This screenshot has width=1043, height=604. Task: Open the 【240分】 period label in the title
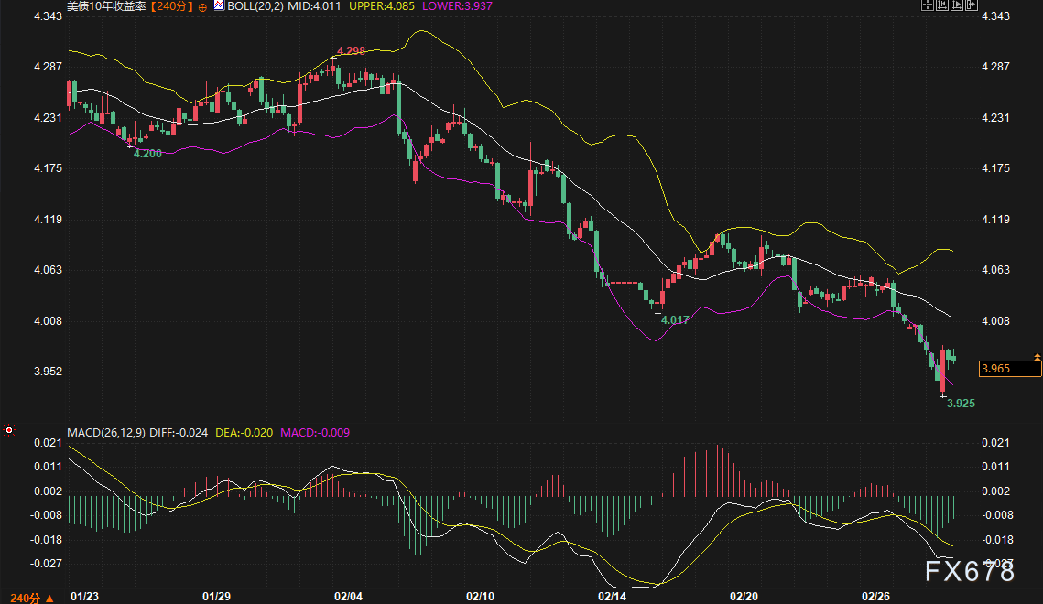point(173,5)
